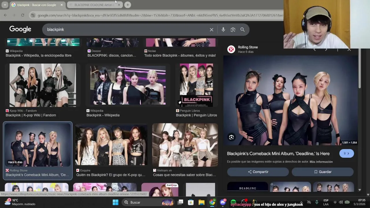370x208 pixels.
Task: Switch the ESP LAA input language
Action: tap(326, 202)
